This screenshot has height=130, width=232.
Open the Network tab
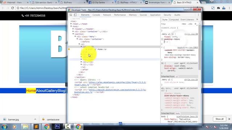tap(107, 15)
